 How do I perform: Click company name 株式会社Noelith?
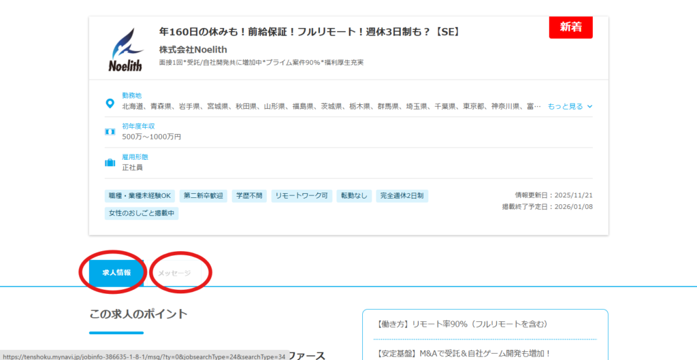(193, 50)
